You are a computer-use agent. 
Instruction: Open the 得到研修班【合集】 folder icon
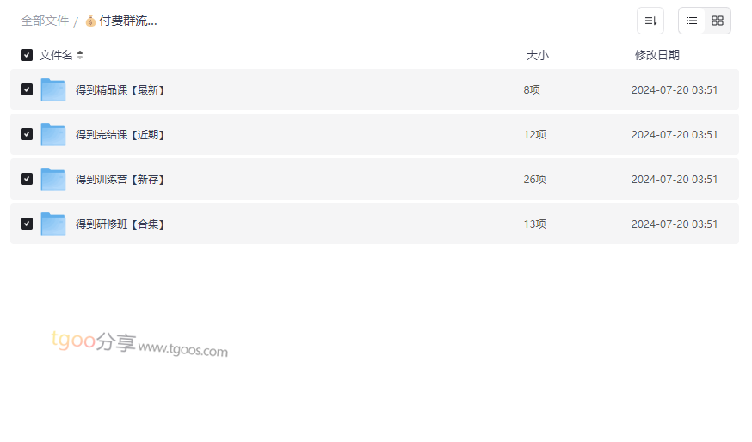(x=52, y=224)
